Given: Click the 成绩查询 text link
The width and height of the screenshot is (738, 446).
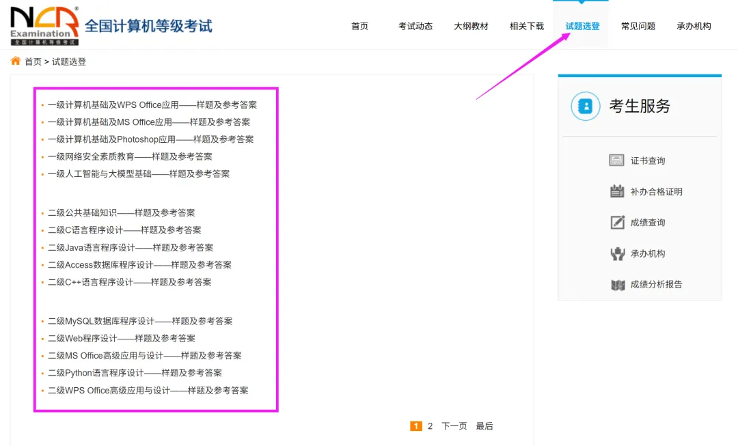Looking at the screenshot, I should [x=648, y=223].
